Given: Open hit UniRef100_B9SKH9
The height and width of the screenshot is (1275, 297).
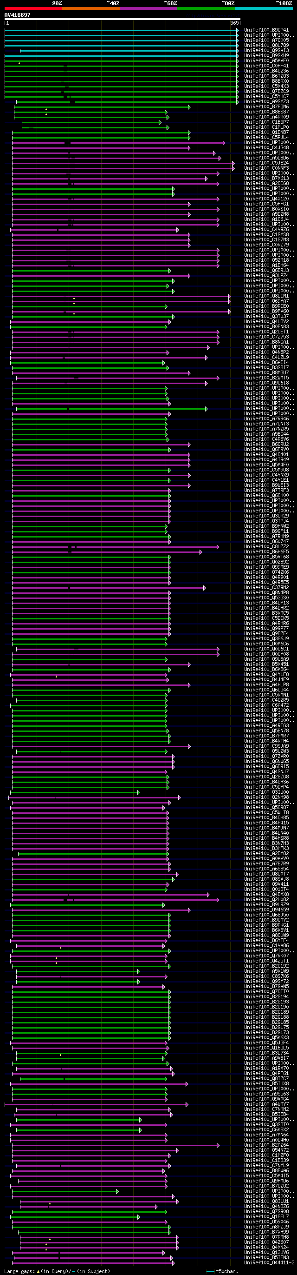Looking at the screenshot, I should pos(266,55).
